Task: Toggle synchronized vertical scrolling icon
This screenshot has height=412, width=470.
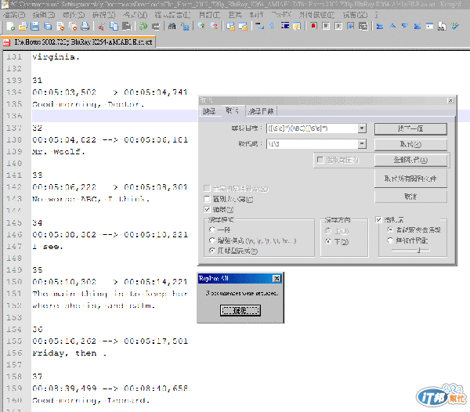Action: (230, 27)
